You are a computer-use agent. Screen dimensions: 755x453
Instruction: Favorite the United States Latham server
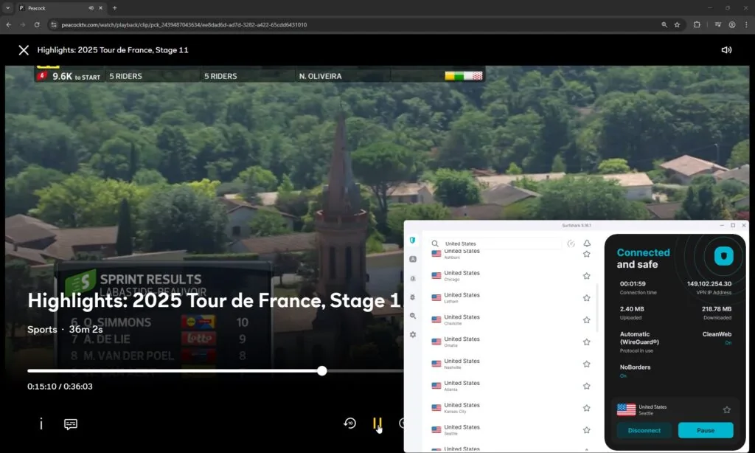(x=586, y=298)
